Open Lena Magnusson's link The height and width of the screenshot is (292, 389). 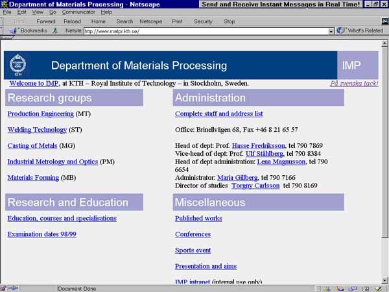[x=281, y=162]
